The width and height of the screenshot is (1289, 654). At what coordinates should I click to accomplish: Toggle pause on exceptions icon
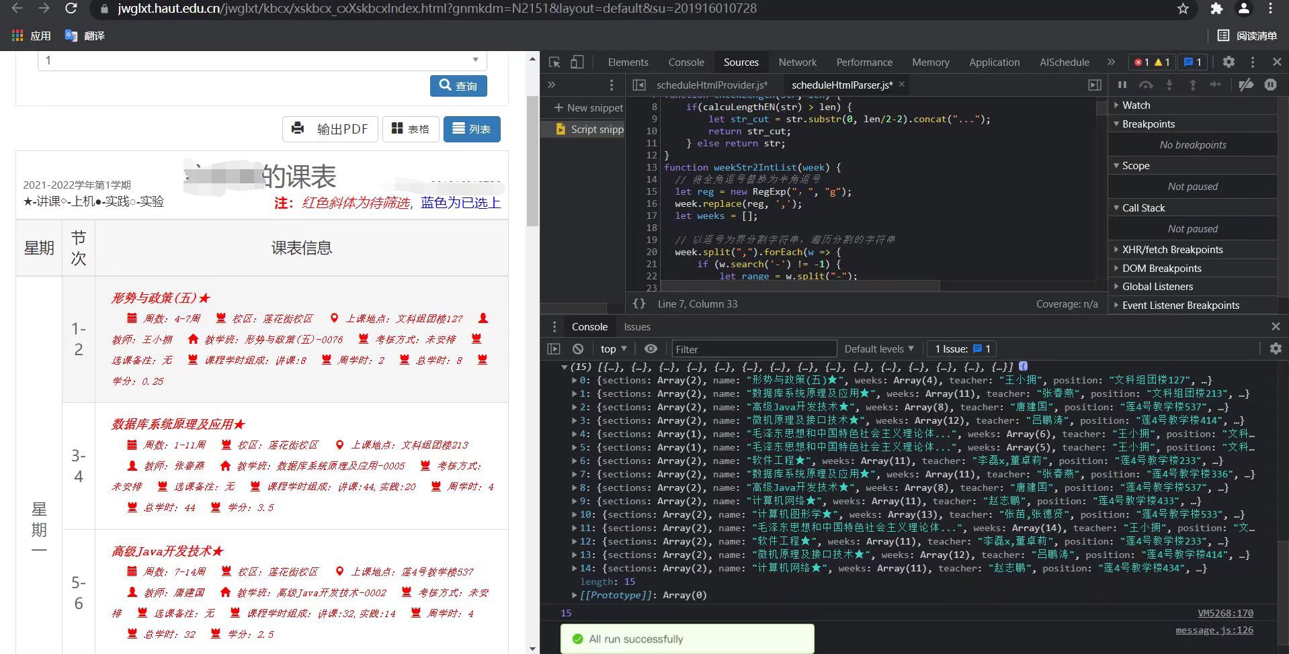(x=1270, y=85)
